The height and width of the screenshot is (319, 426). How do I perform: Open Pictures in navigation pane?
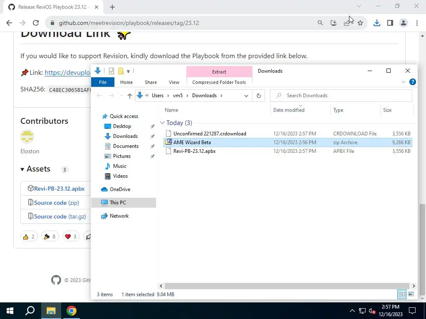click(x=122, y=156)
